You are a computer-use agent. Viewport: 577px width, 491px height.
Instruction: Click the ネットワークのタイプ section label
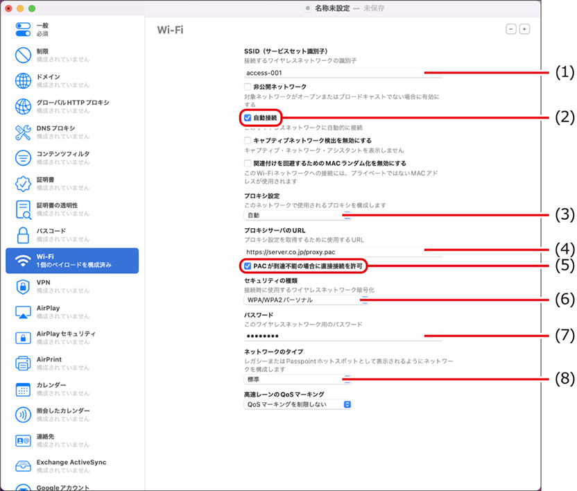(274, 352)
